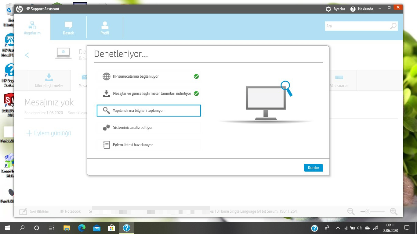Launch Cortana from the taskbar circle
This screenshot has width=417, height=234.
(37, 228)
